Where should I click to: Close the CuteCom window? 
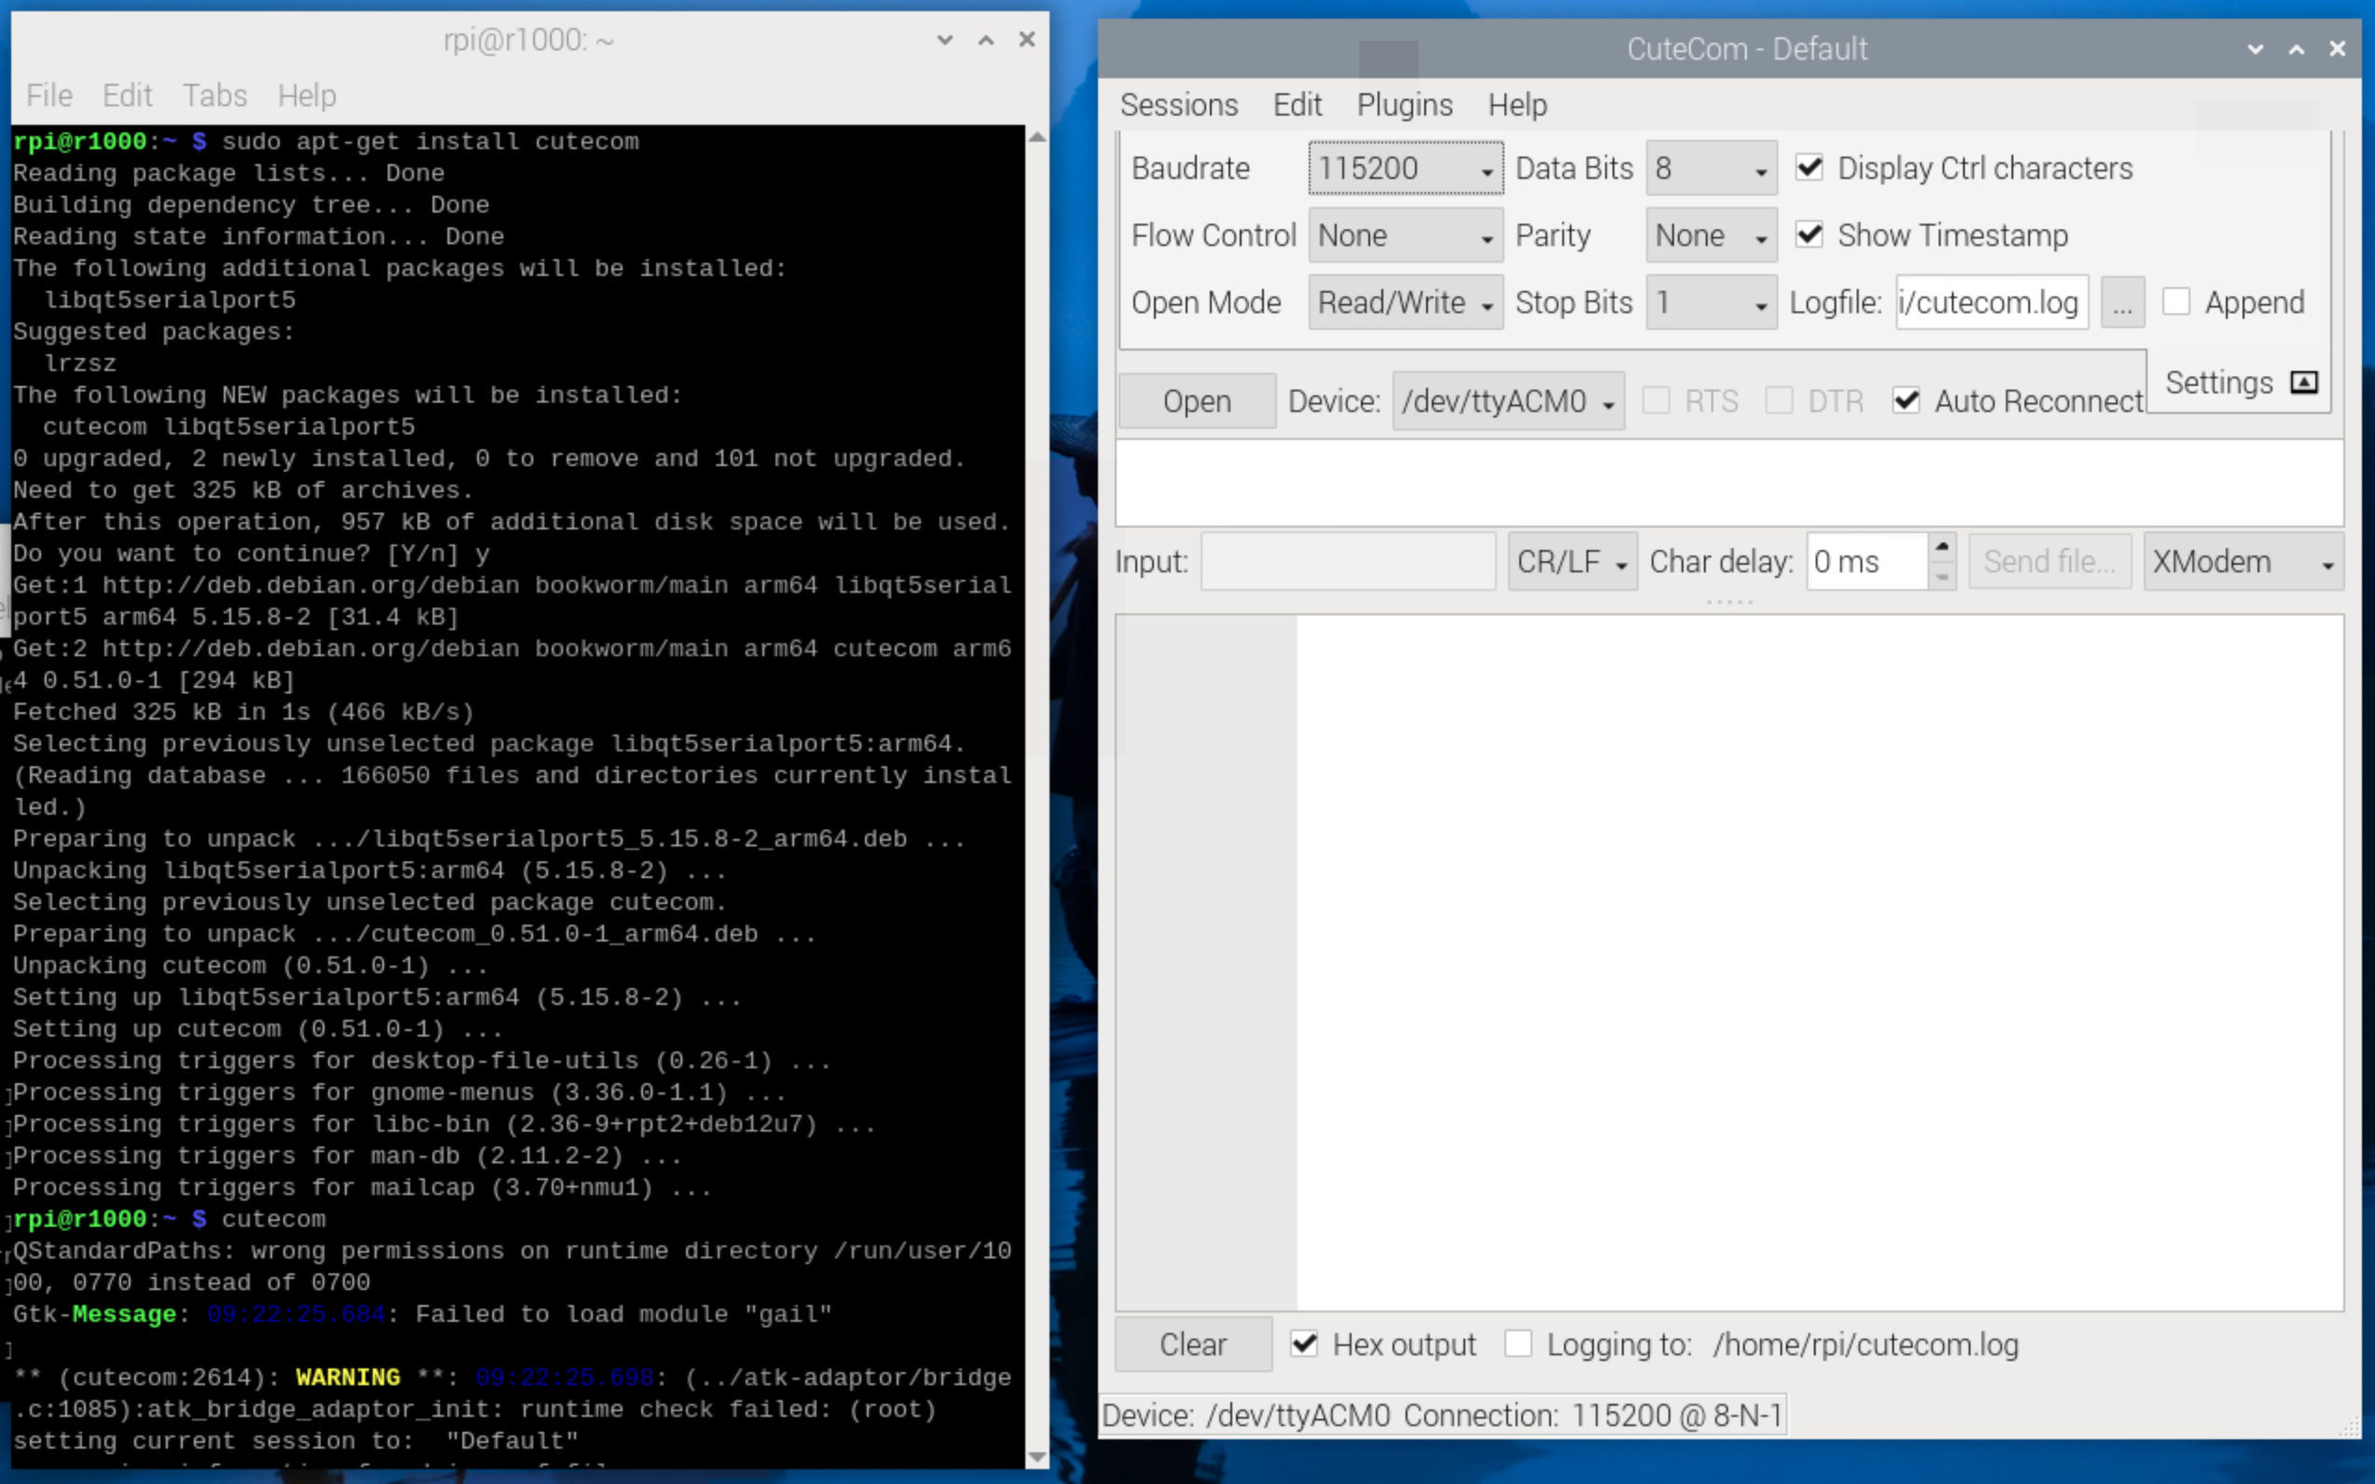(x=2338, y=48)
